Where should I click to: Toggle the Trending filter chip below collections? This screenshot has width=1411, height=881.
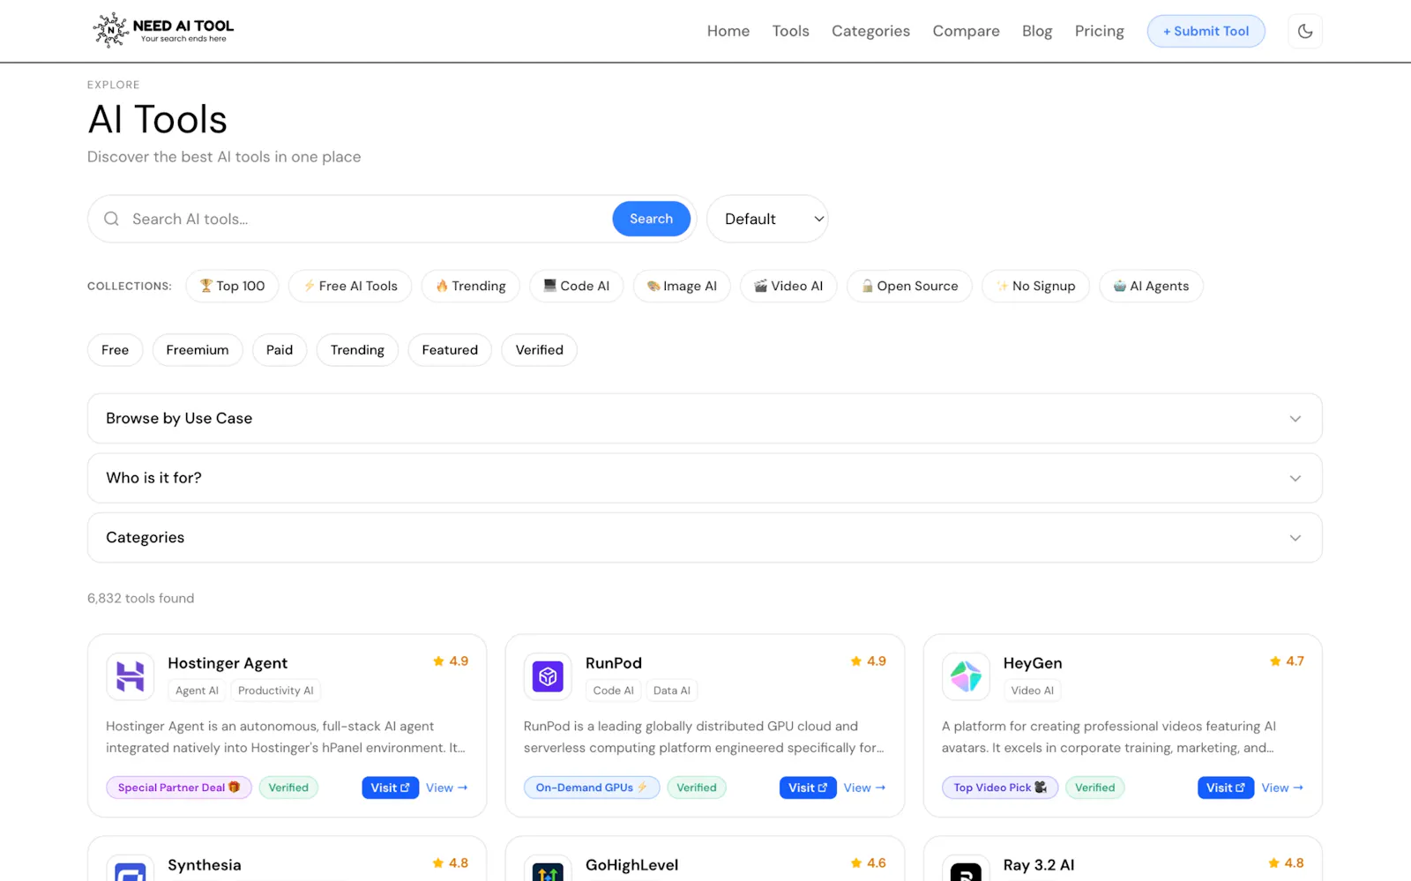[357, 350]
